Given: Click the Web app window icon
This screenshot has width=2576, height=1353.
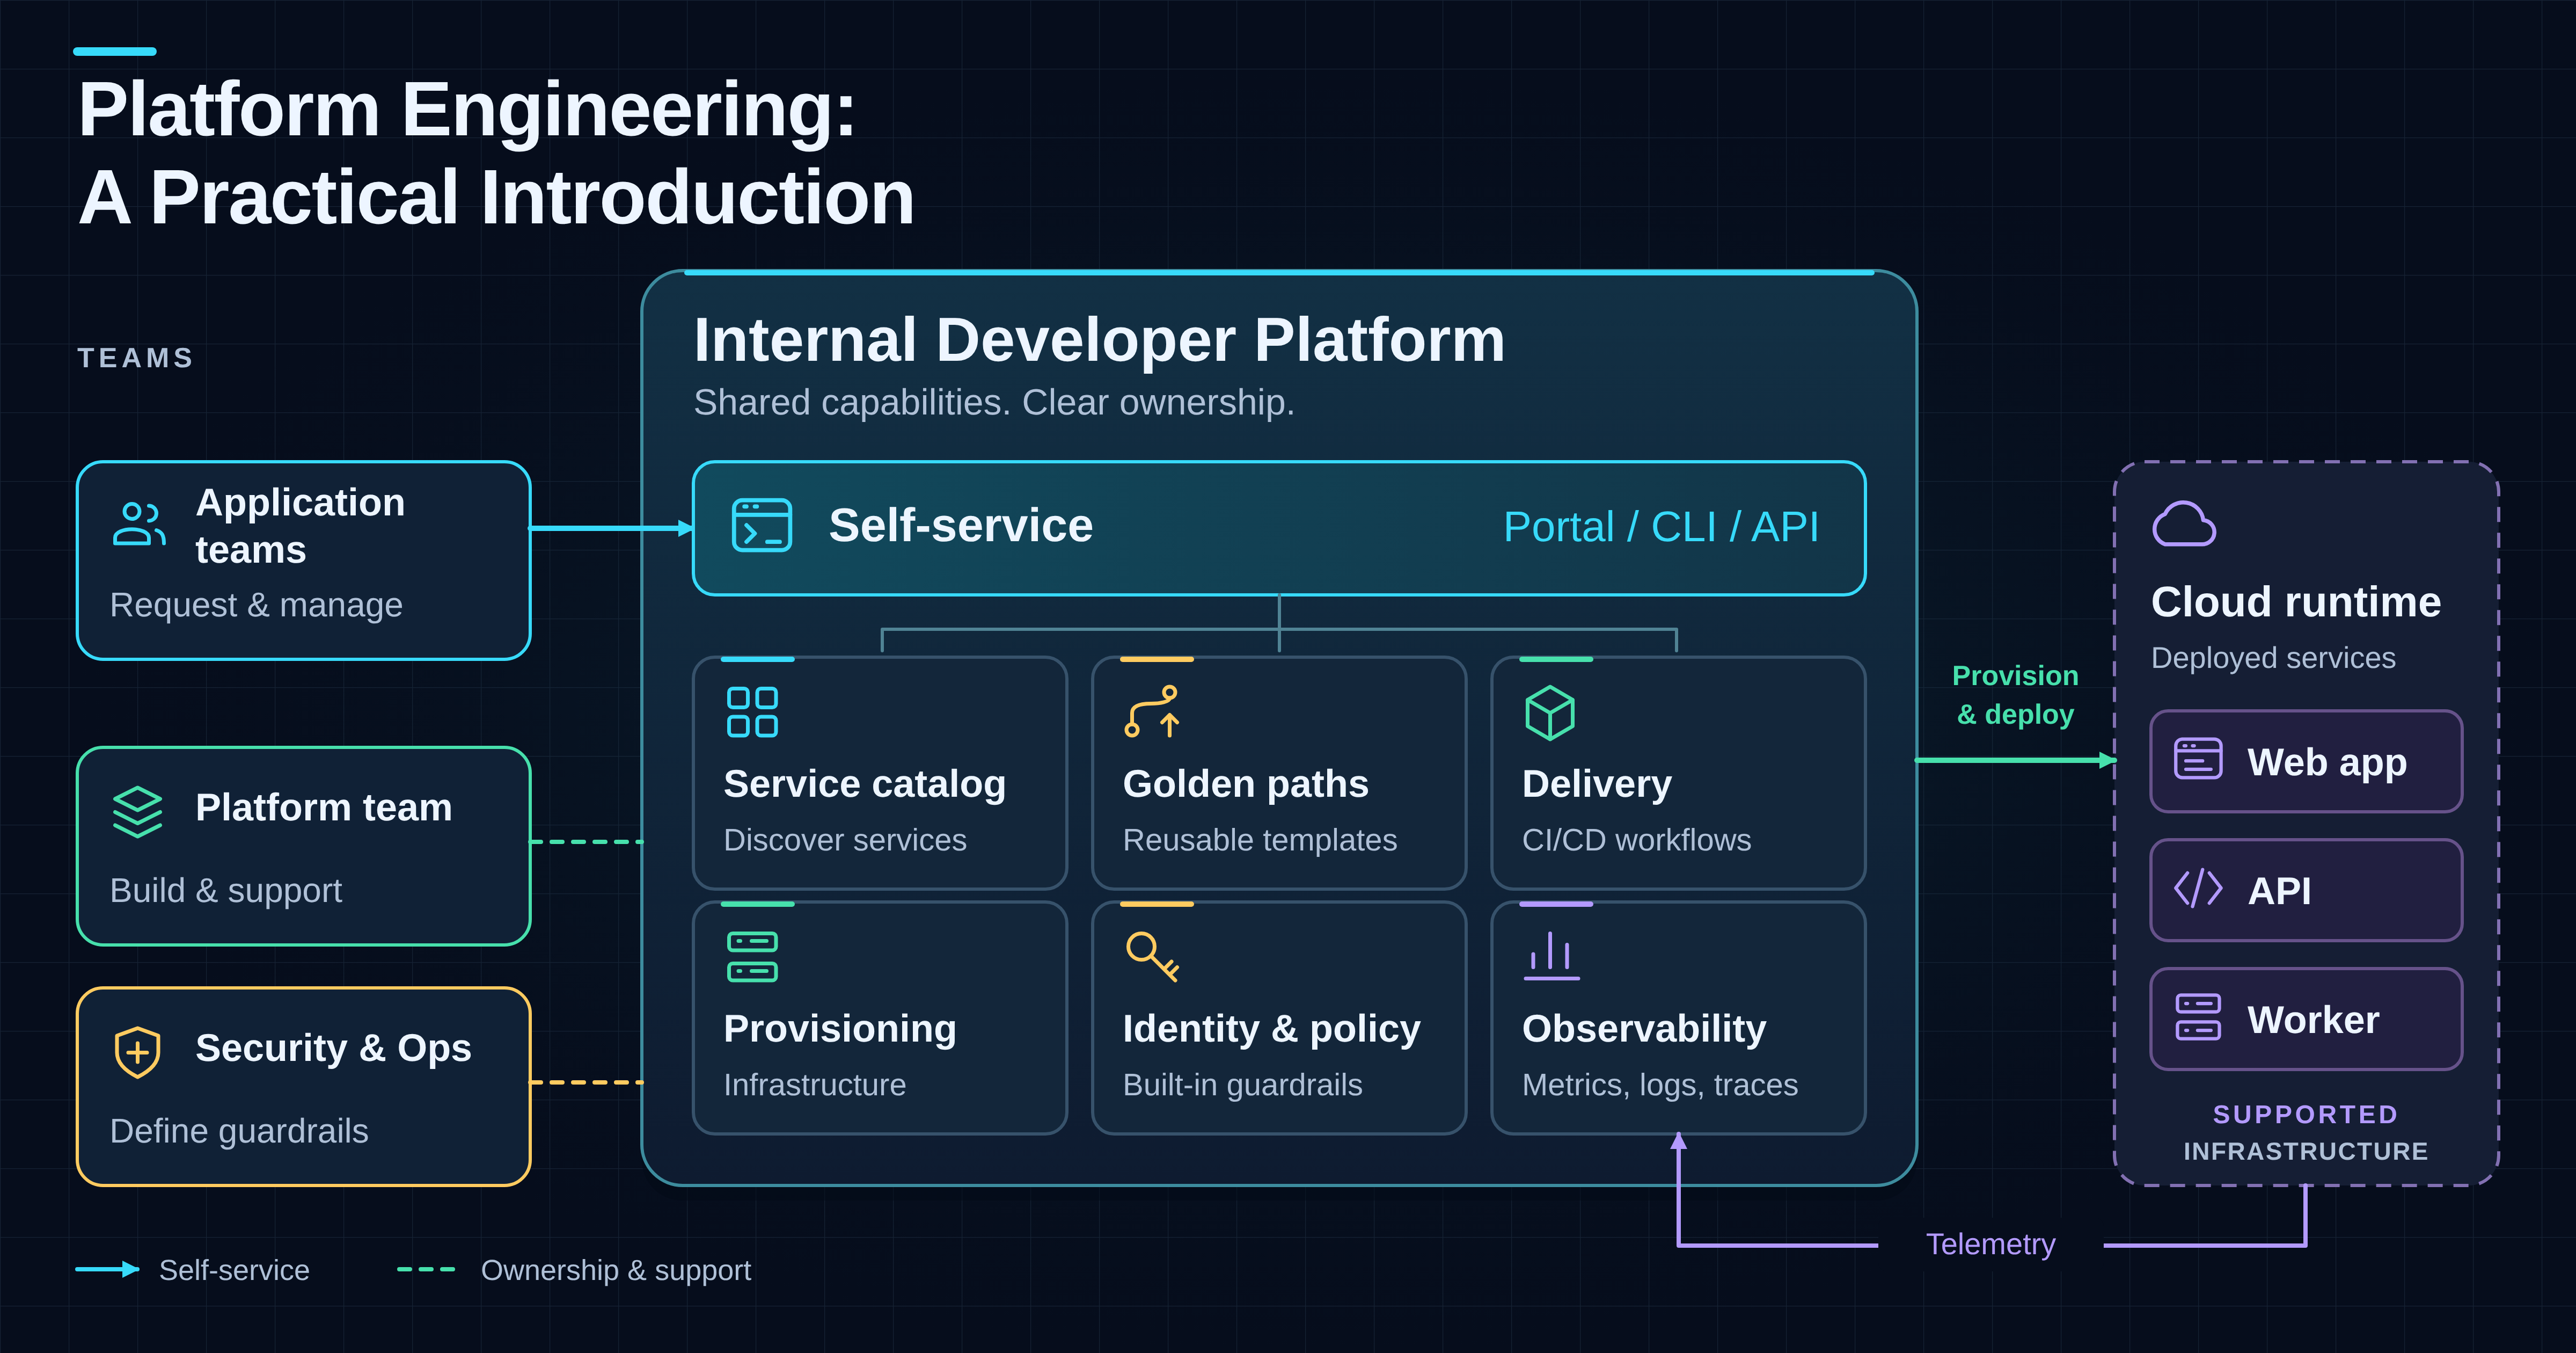Looking at the screenshot, I should click(x=2198, y=759).
